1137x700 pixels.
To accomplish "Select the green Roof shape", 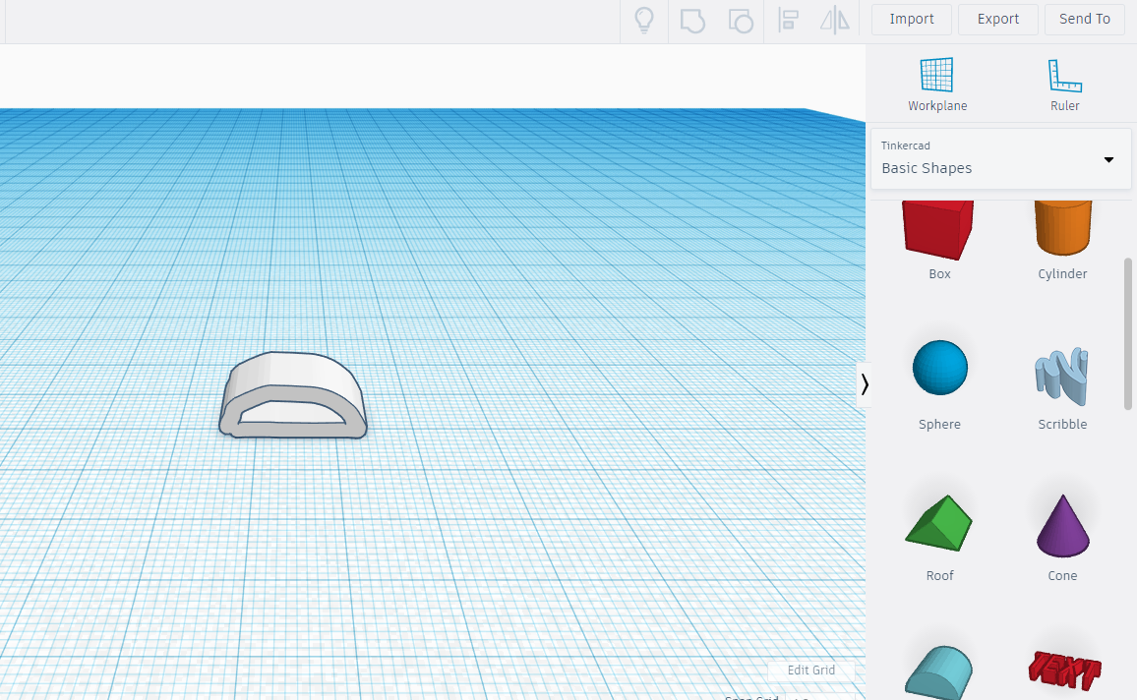I will [x=938, y=523].
